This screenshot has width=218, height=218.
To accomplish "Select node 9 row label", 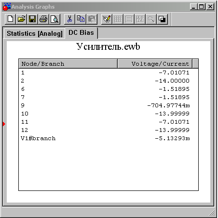I will tap(23, 105).
